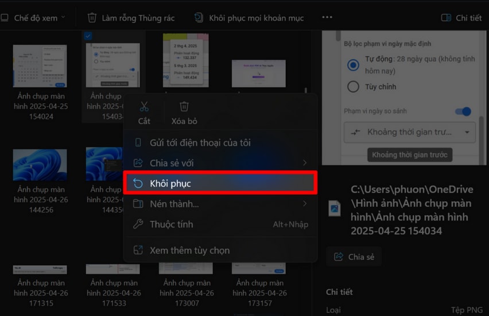The width and height of the screenshot is (489, 316).
Task: Select the Tự động radio button
Action: 354,65
